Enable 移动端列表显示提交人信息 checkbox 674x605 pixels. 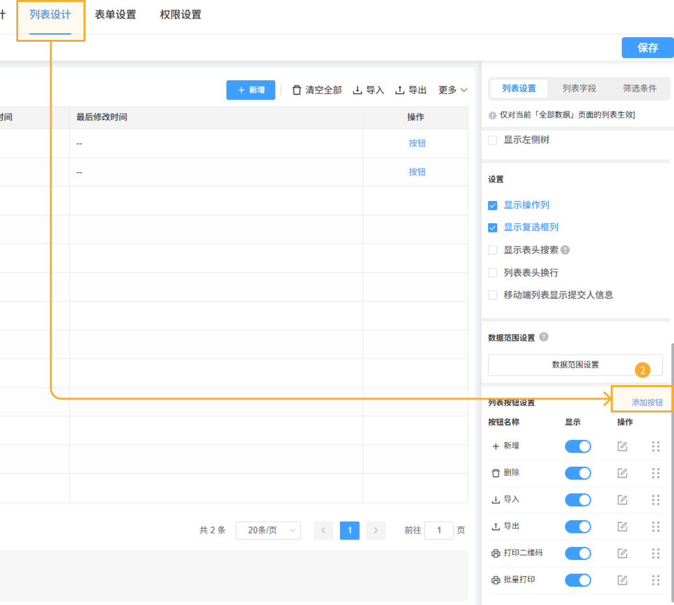[493, 295]
